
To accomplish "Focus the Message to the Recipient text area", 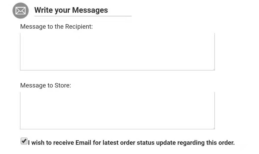I will click(117, 52).
